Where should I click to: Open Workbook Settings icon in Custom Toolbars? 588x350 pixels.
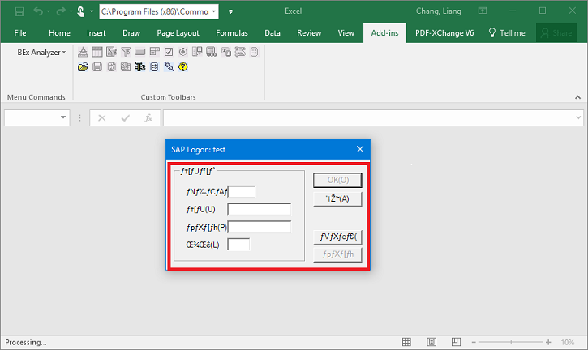click(254, 52)
